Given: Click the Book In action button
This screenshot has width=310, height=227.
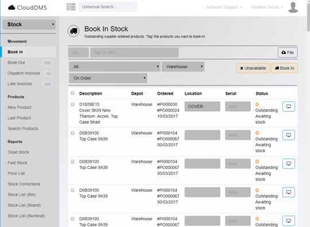Looking at the screenshot, I should [284, 68].
